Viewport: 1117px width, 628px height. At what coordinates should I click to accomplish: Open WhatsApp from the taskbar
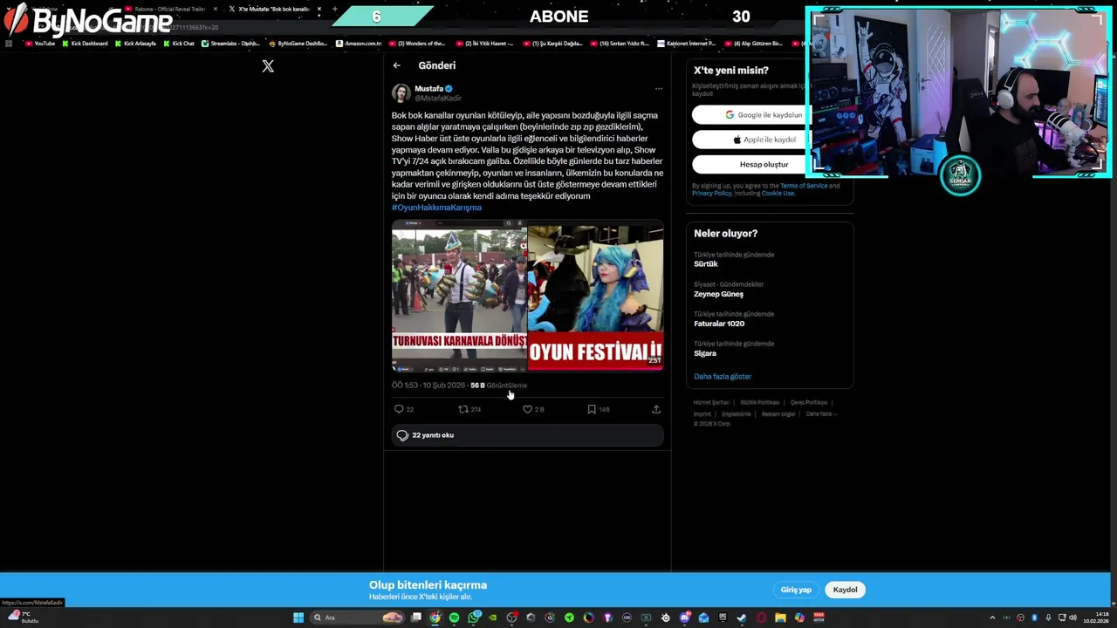tap(474, 618)
